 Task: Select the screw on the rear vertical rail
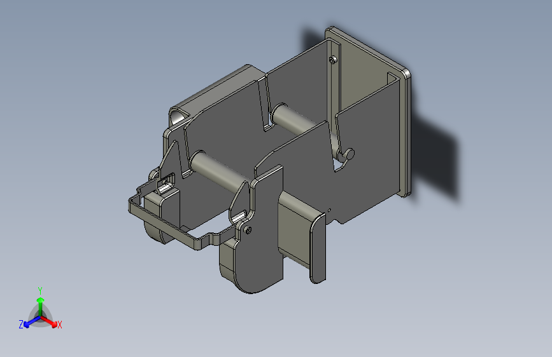pos(333,60)
